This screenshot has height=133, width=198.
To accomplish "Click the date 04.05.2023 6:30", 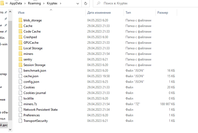I will click(98, 37).
